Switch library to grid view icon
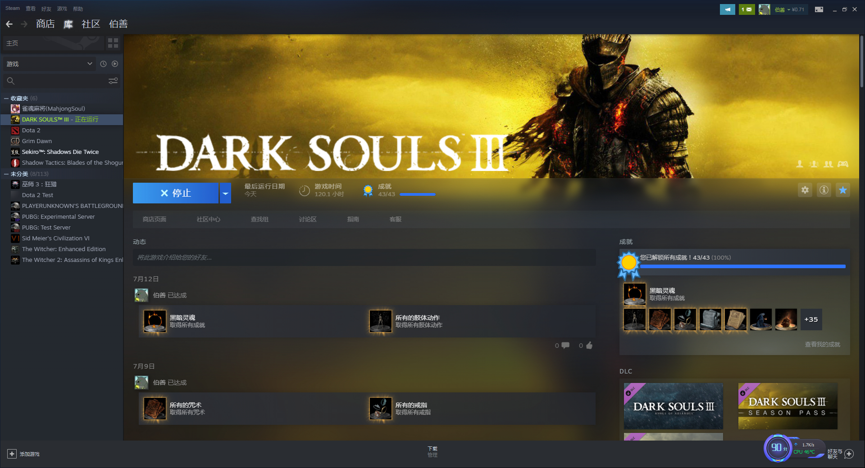The width and height of the screenshot is (865, 468). 113,43
